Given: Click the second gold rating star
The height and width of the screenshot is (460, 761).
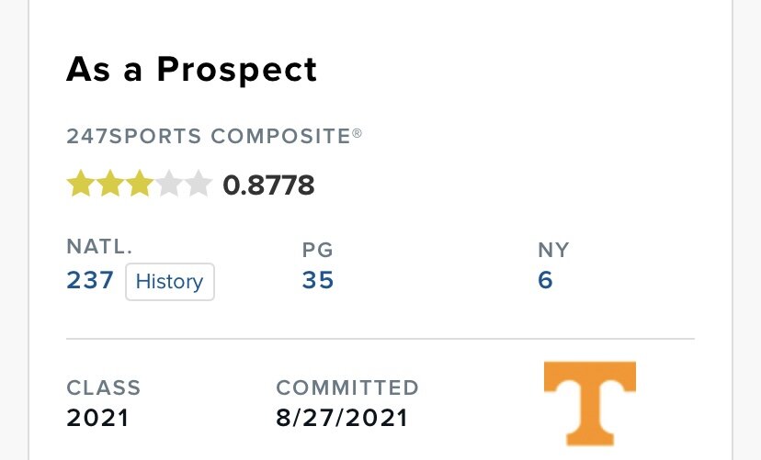Looking at the screenshot, I should [109, 185].
